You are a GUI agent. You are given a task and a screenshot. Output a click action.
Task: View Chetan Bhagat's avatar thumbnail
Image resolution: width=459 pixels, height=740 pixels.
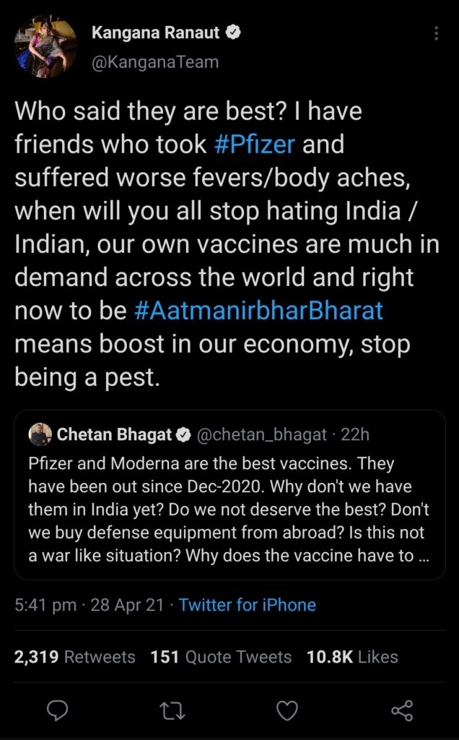click(40, 434)
